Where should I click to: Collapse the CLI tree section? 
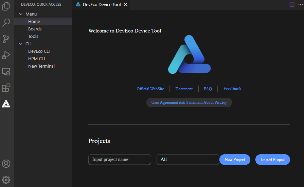click(21, 44)
